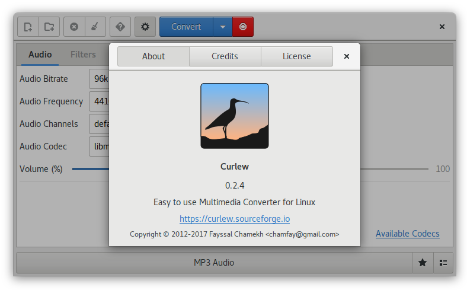The height and width of the screenshot is (290, 467).
Task: Open the Audio Codec combo box
Action: (x=99, y=146)
